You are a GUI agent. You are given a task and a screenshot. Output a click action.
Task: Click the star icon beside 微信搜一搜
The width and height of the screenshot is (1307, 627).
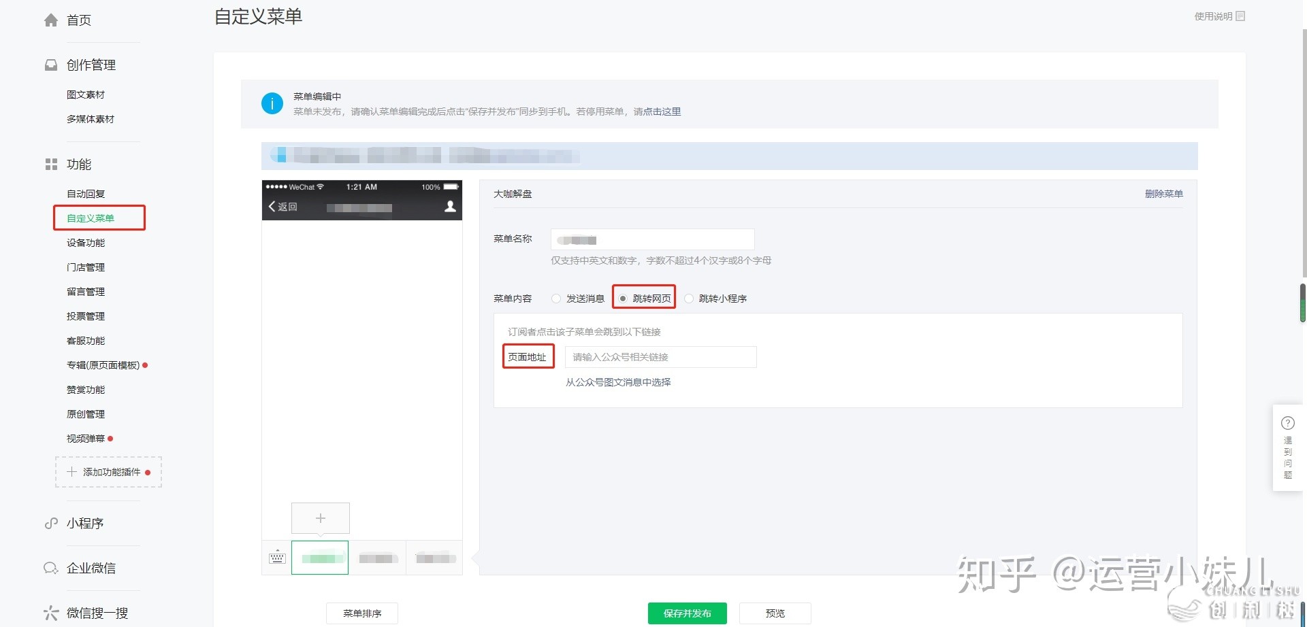coord(51,613)
